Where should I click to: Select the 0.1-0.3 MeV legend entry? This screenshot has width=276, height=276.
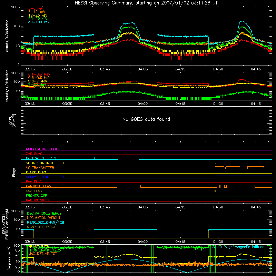39,74
